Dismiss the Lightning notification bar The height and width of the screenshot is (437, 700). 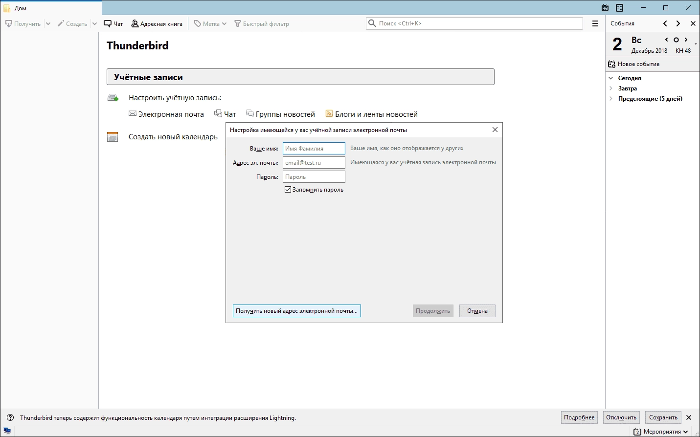pos(689,417)
